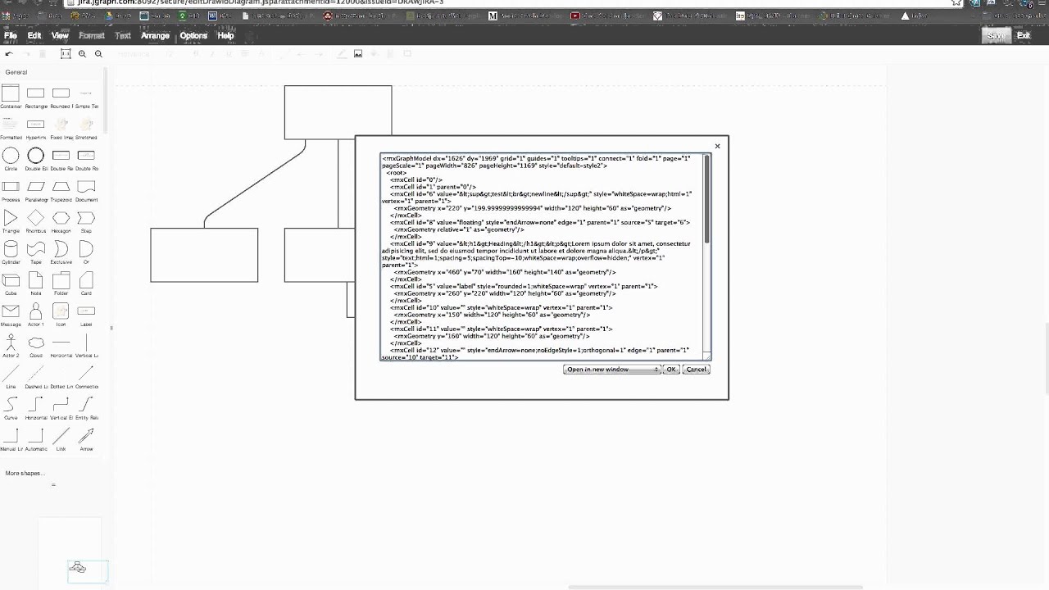Select the Curve connector shape
The image size is (1049, 590).
coord(11,405)
